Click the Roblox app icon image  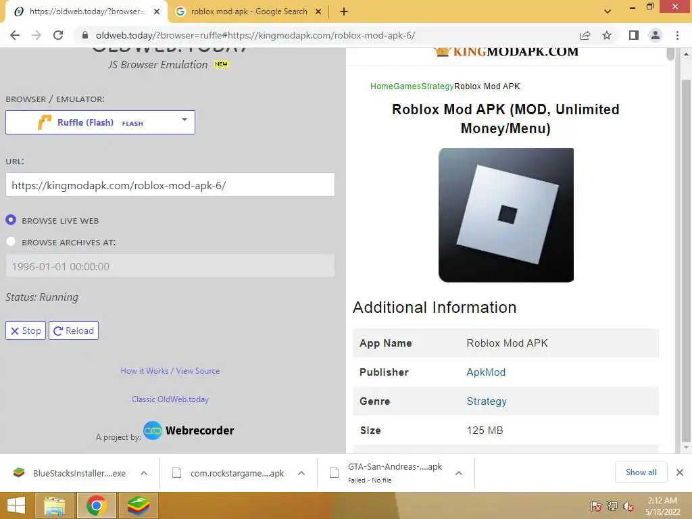click(x=506, y=215)
